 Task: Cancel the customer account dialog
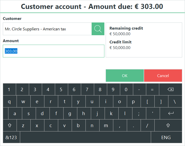[x=163, y=76]
